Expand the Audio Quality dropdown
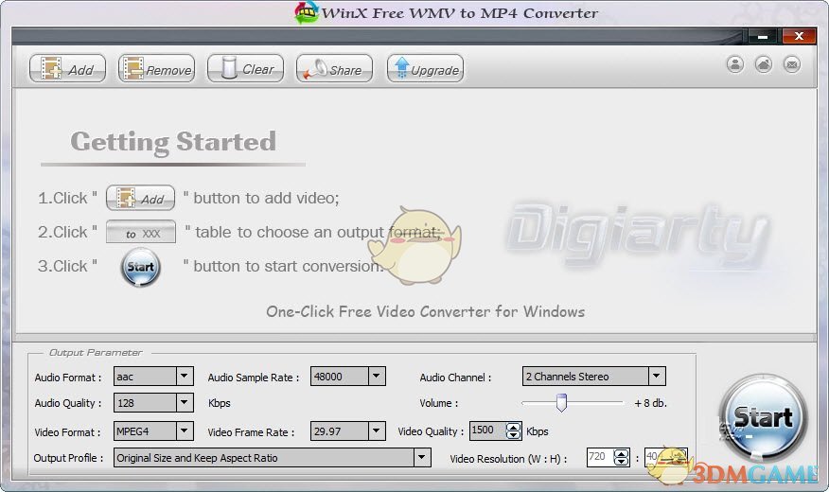This screenshot has width=829, height=492. coord(184,403)
